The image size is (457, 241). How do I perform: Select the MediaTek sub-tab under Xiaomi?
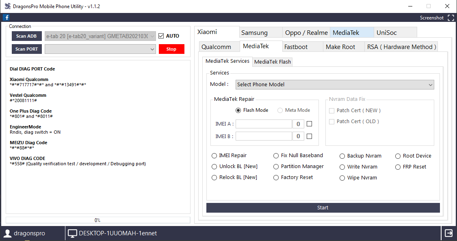261,46
